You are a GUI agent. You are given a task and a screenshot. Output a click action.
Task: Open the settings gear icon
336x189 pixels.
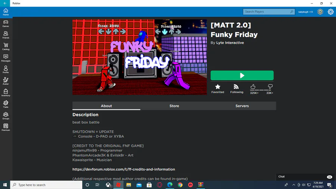[x=331, y=12]
